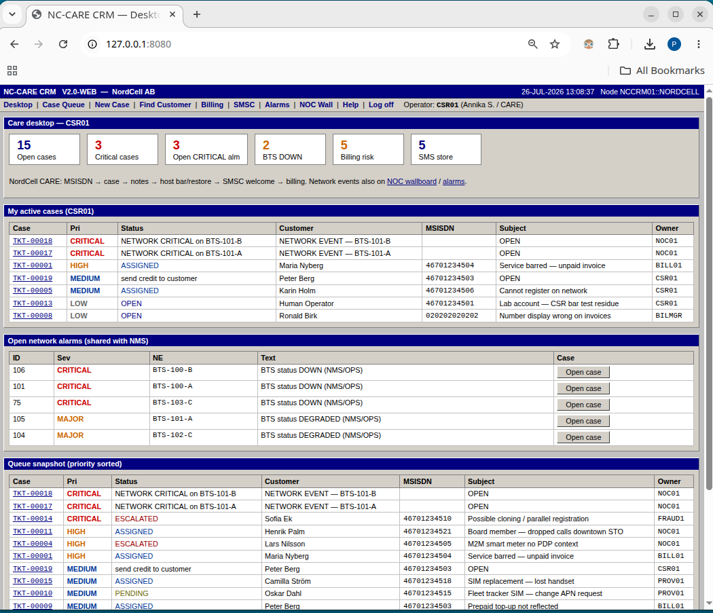Open case TKT-00005 in My active cases
The height and width of the screenshot is (613, 713).
tap(33, 291)
